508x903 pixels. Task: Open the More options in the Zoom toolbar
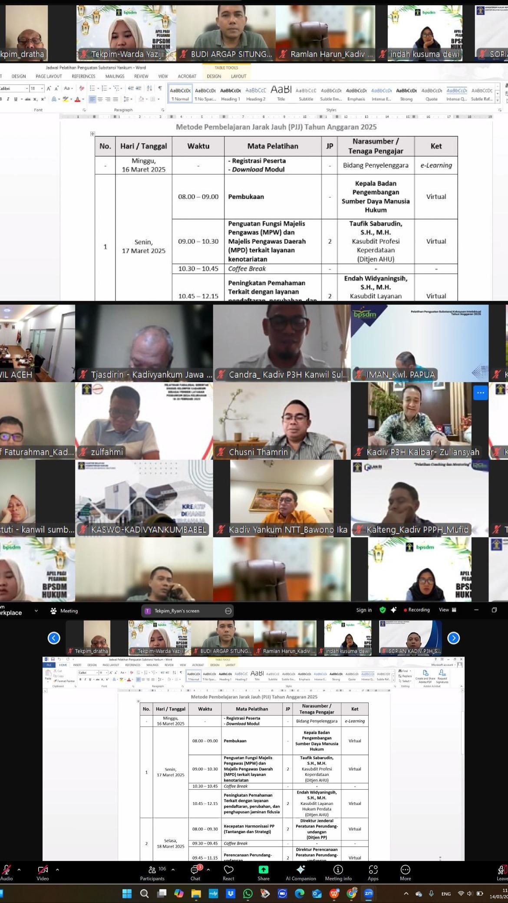click(405, 873)
